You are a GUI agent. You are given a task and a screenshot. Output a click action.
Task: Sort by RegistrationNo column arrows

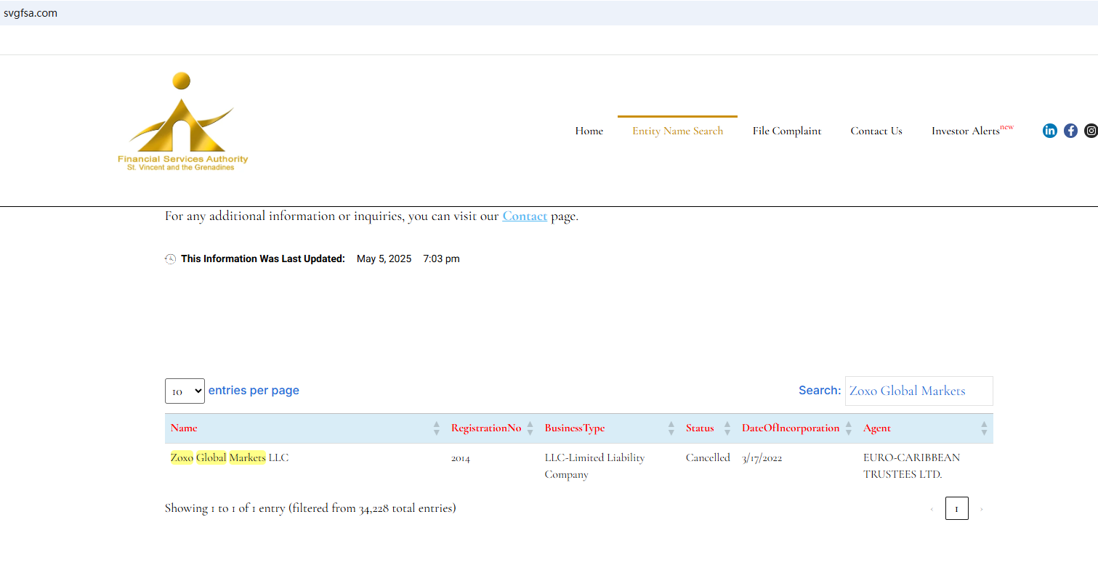click(x=530, y=428)
